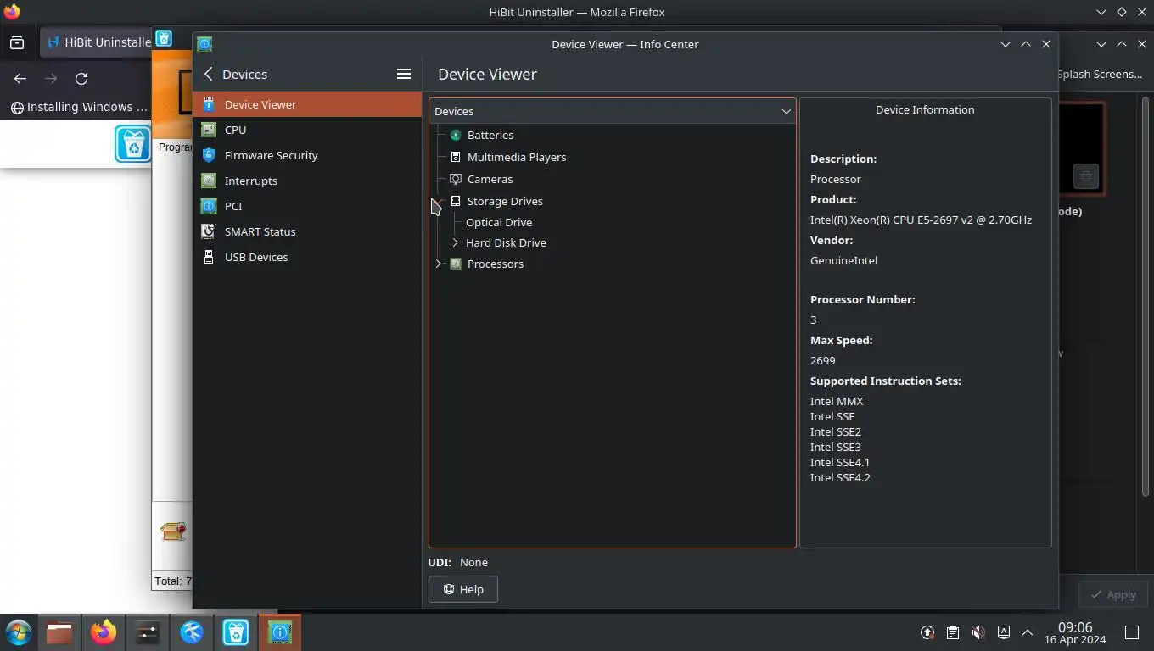Open the start menu launcher
The width and height of the screenshot is (1154, 651).
click(19, 632)
